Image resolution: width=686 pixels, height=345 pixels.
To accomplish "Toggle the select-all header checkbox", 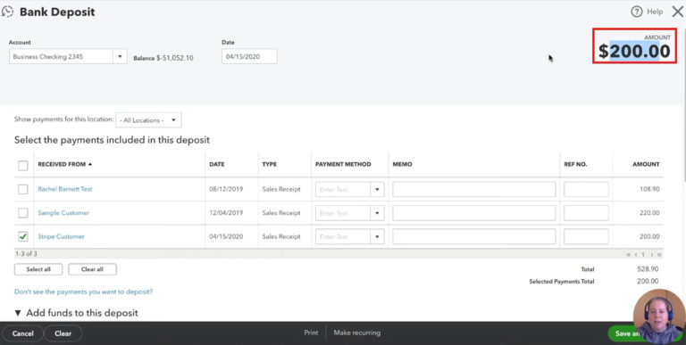I will pyautogui.click(x=22, y=165).
